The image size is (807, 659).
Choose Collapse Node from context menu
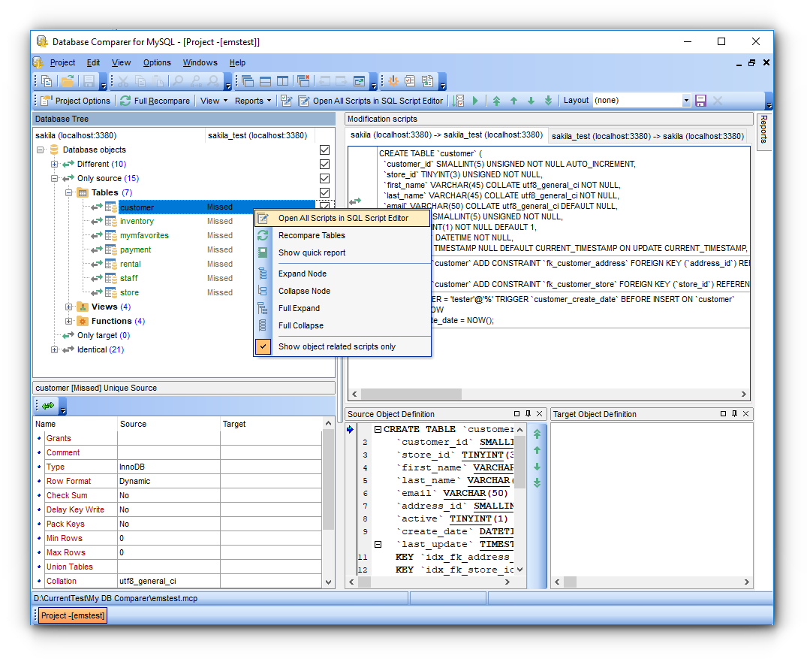tap(343, 291)
